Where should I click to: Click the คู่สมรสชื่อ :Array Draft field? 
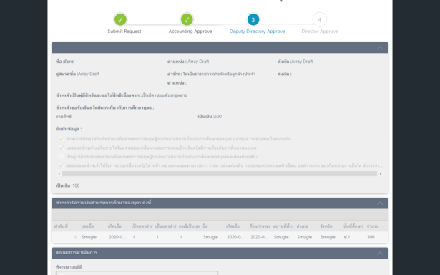coord(77,74)
